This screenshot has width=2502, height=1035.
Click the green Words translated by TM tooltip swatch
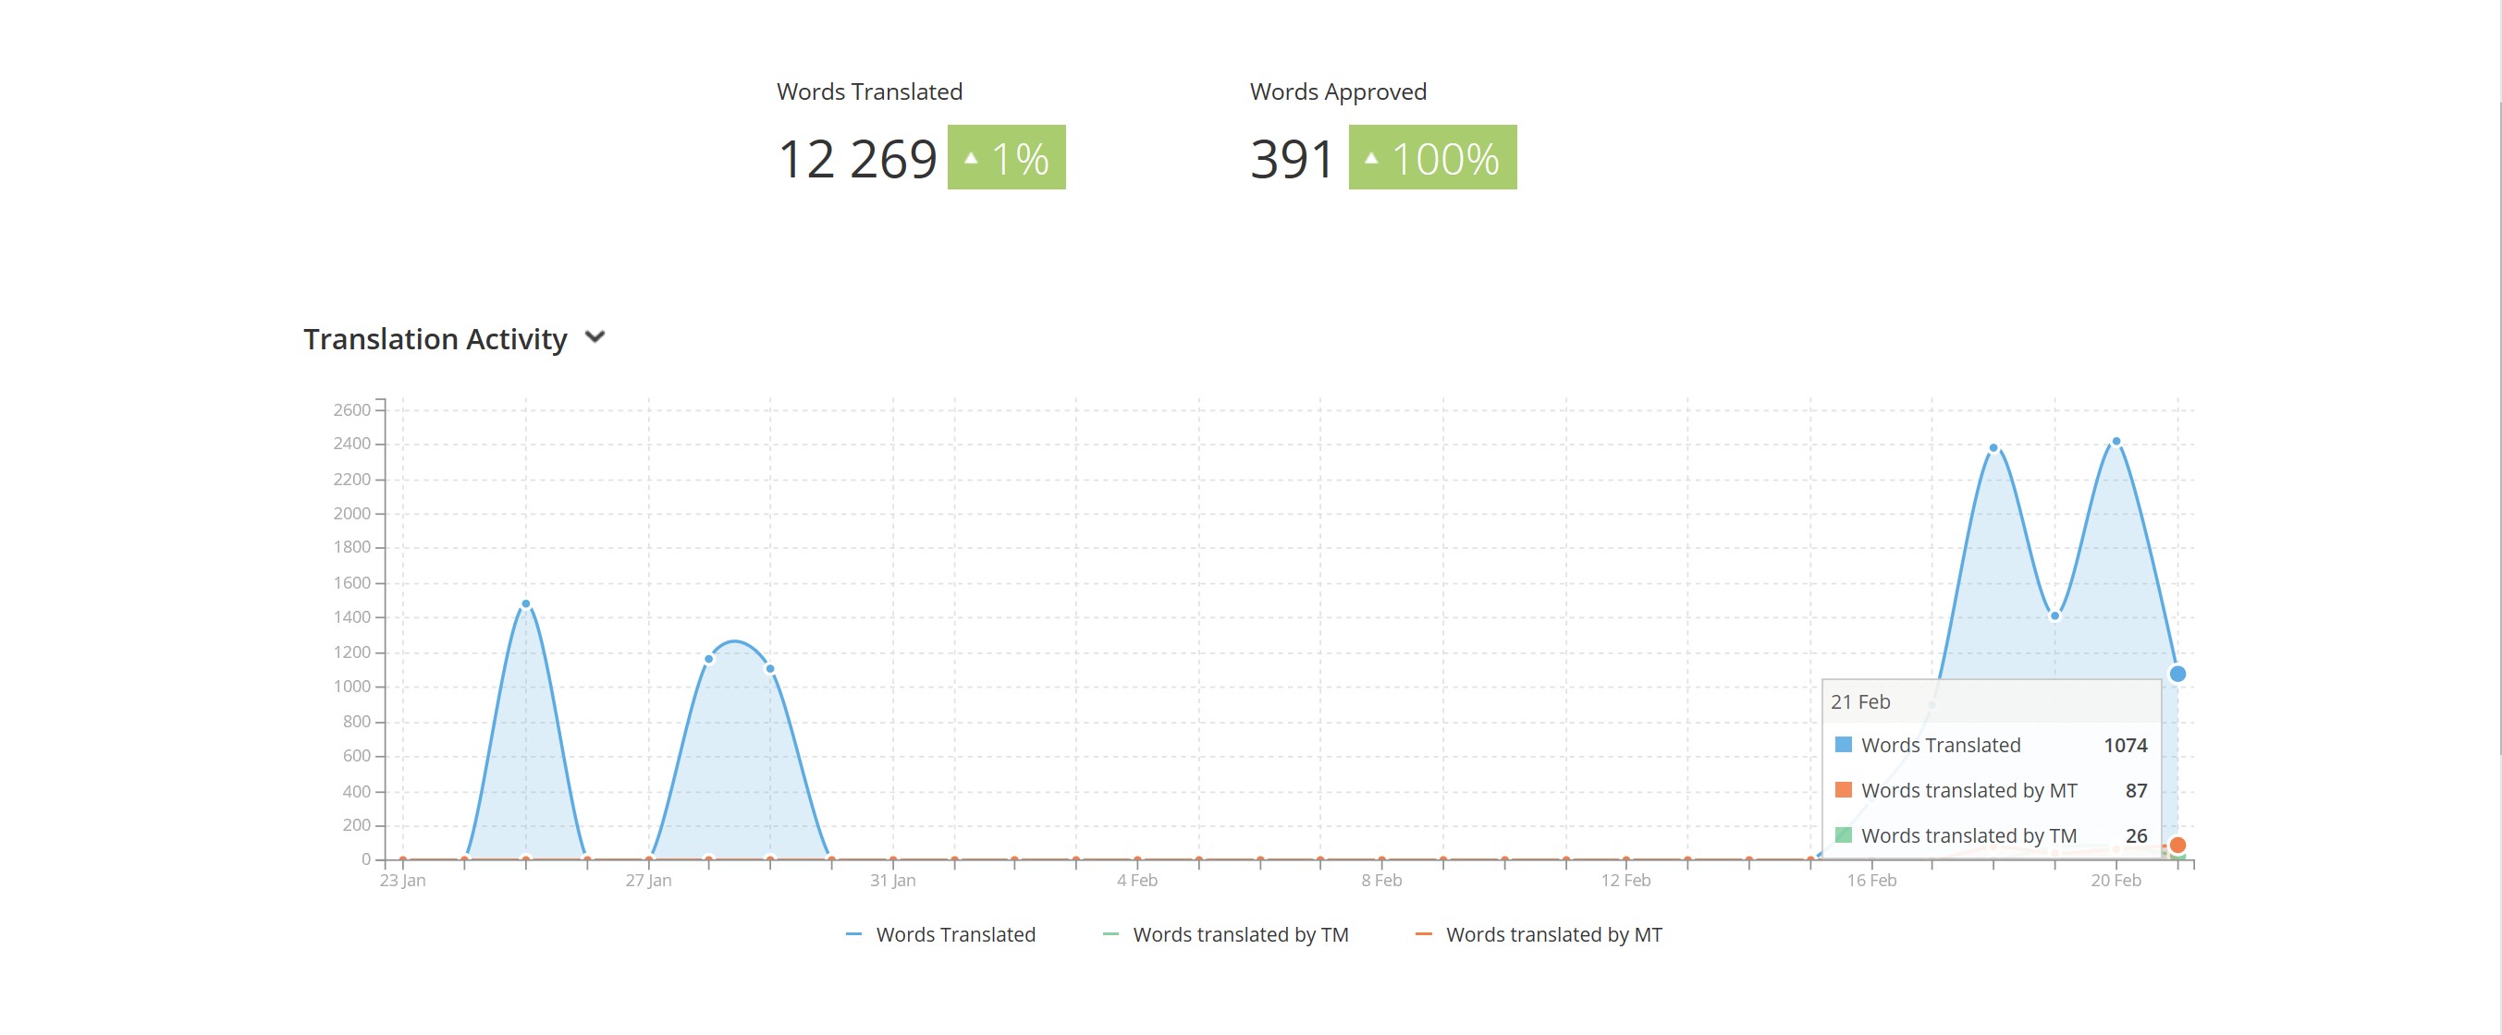(1843, 835)
